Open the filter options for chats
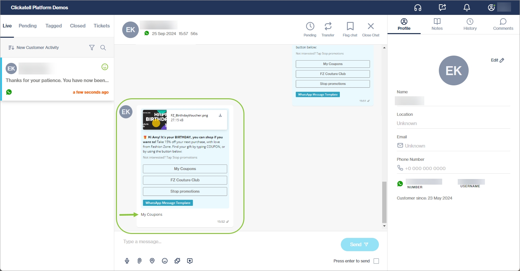This screenshot has height=271, width=520. pos(92,48)
